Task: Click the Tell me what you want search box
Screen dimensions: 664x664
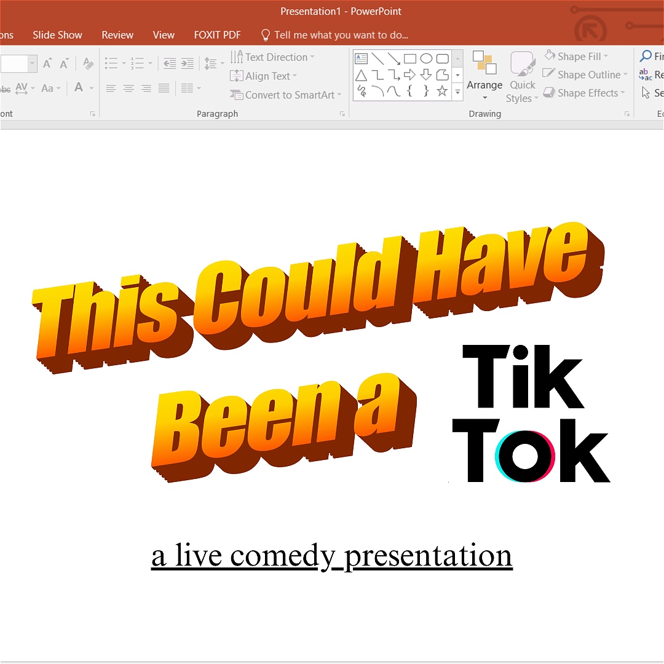Action: point(334,34)
